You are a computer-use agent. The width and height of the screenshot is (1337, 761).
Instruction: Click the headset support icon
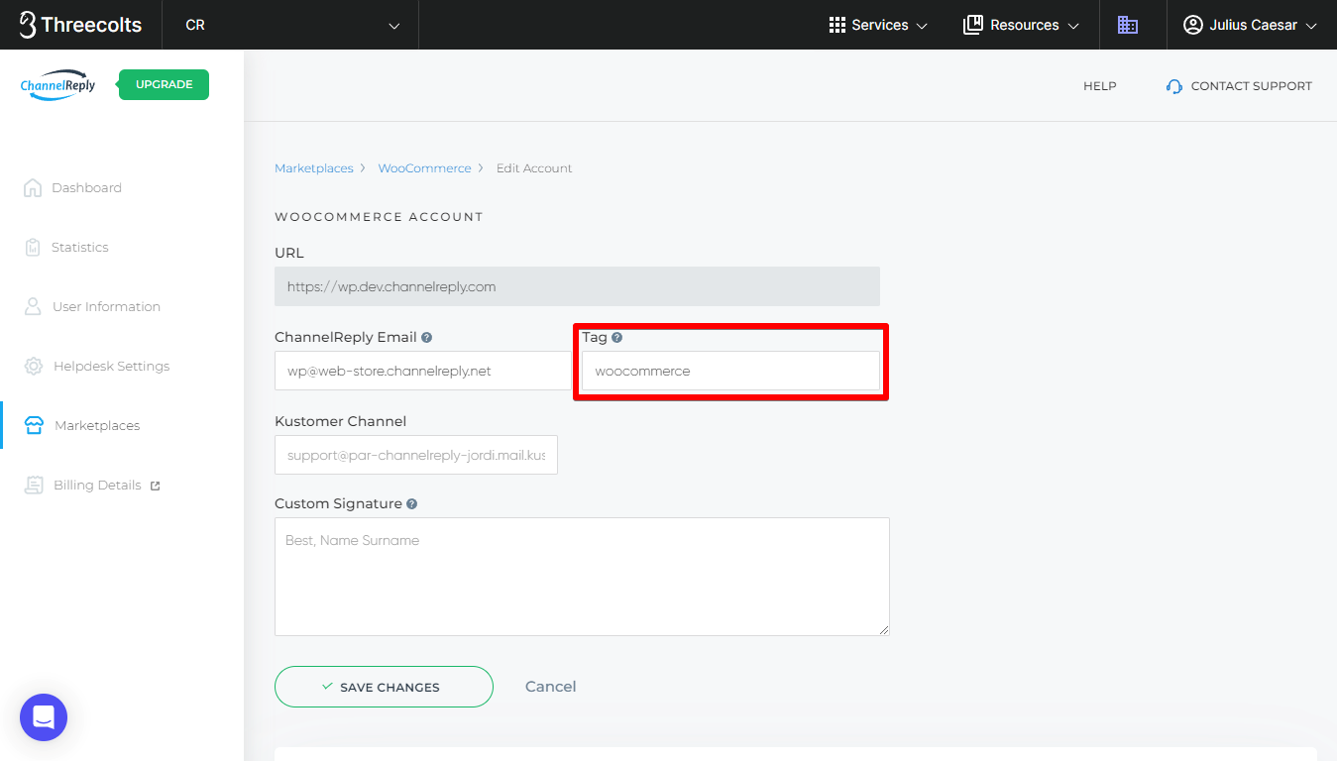(1174, 86)
